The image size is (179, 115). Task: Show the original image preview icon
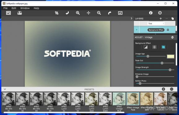click(x=120, y=13)
